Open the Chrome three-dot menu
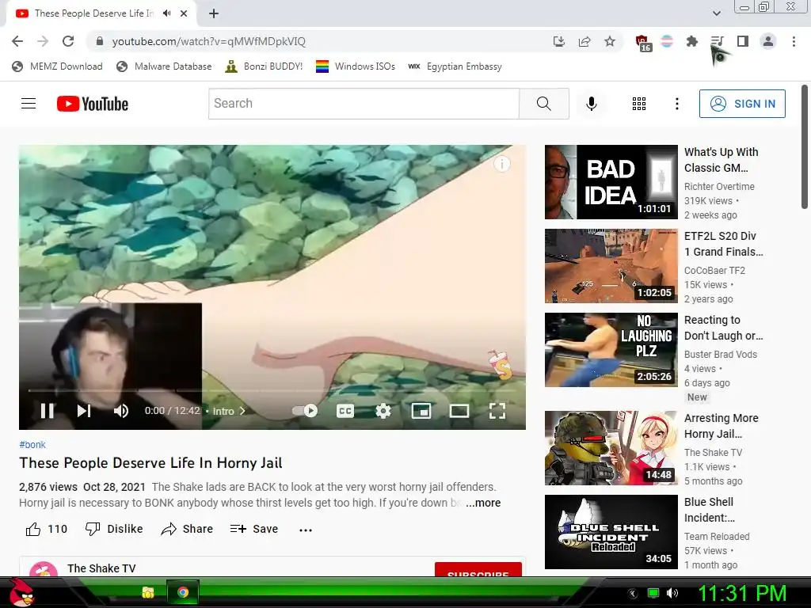811x608 pixels. tap(794, 41)
